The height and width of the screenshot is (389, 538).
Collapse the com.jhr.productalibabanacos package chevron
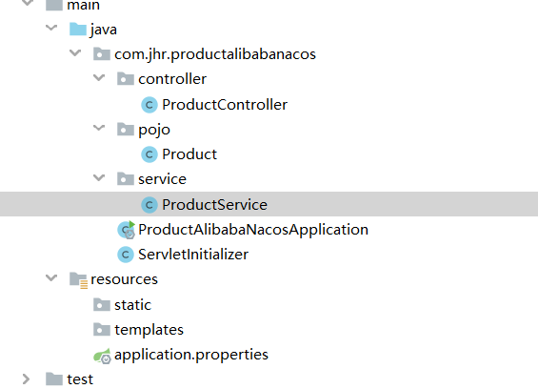pyautogui.click(x=75, y=53)
